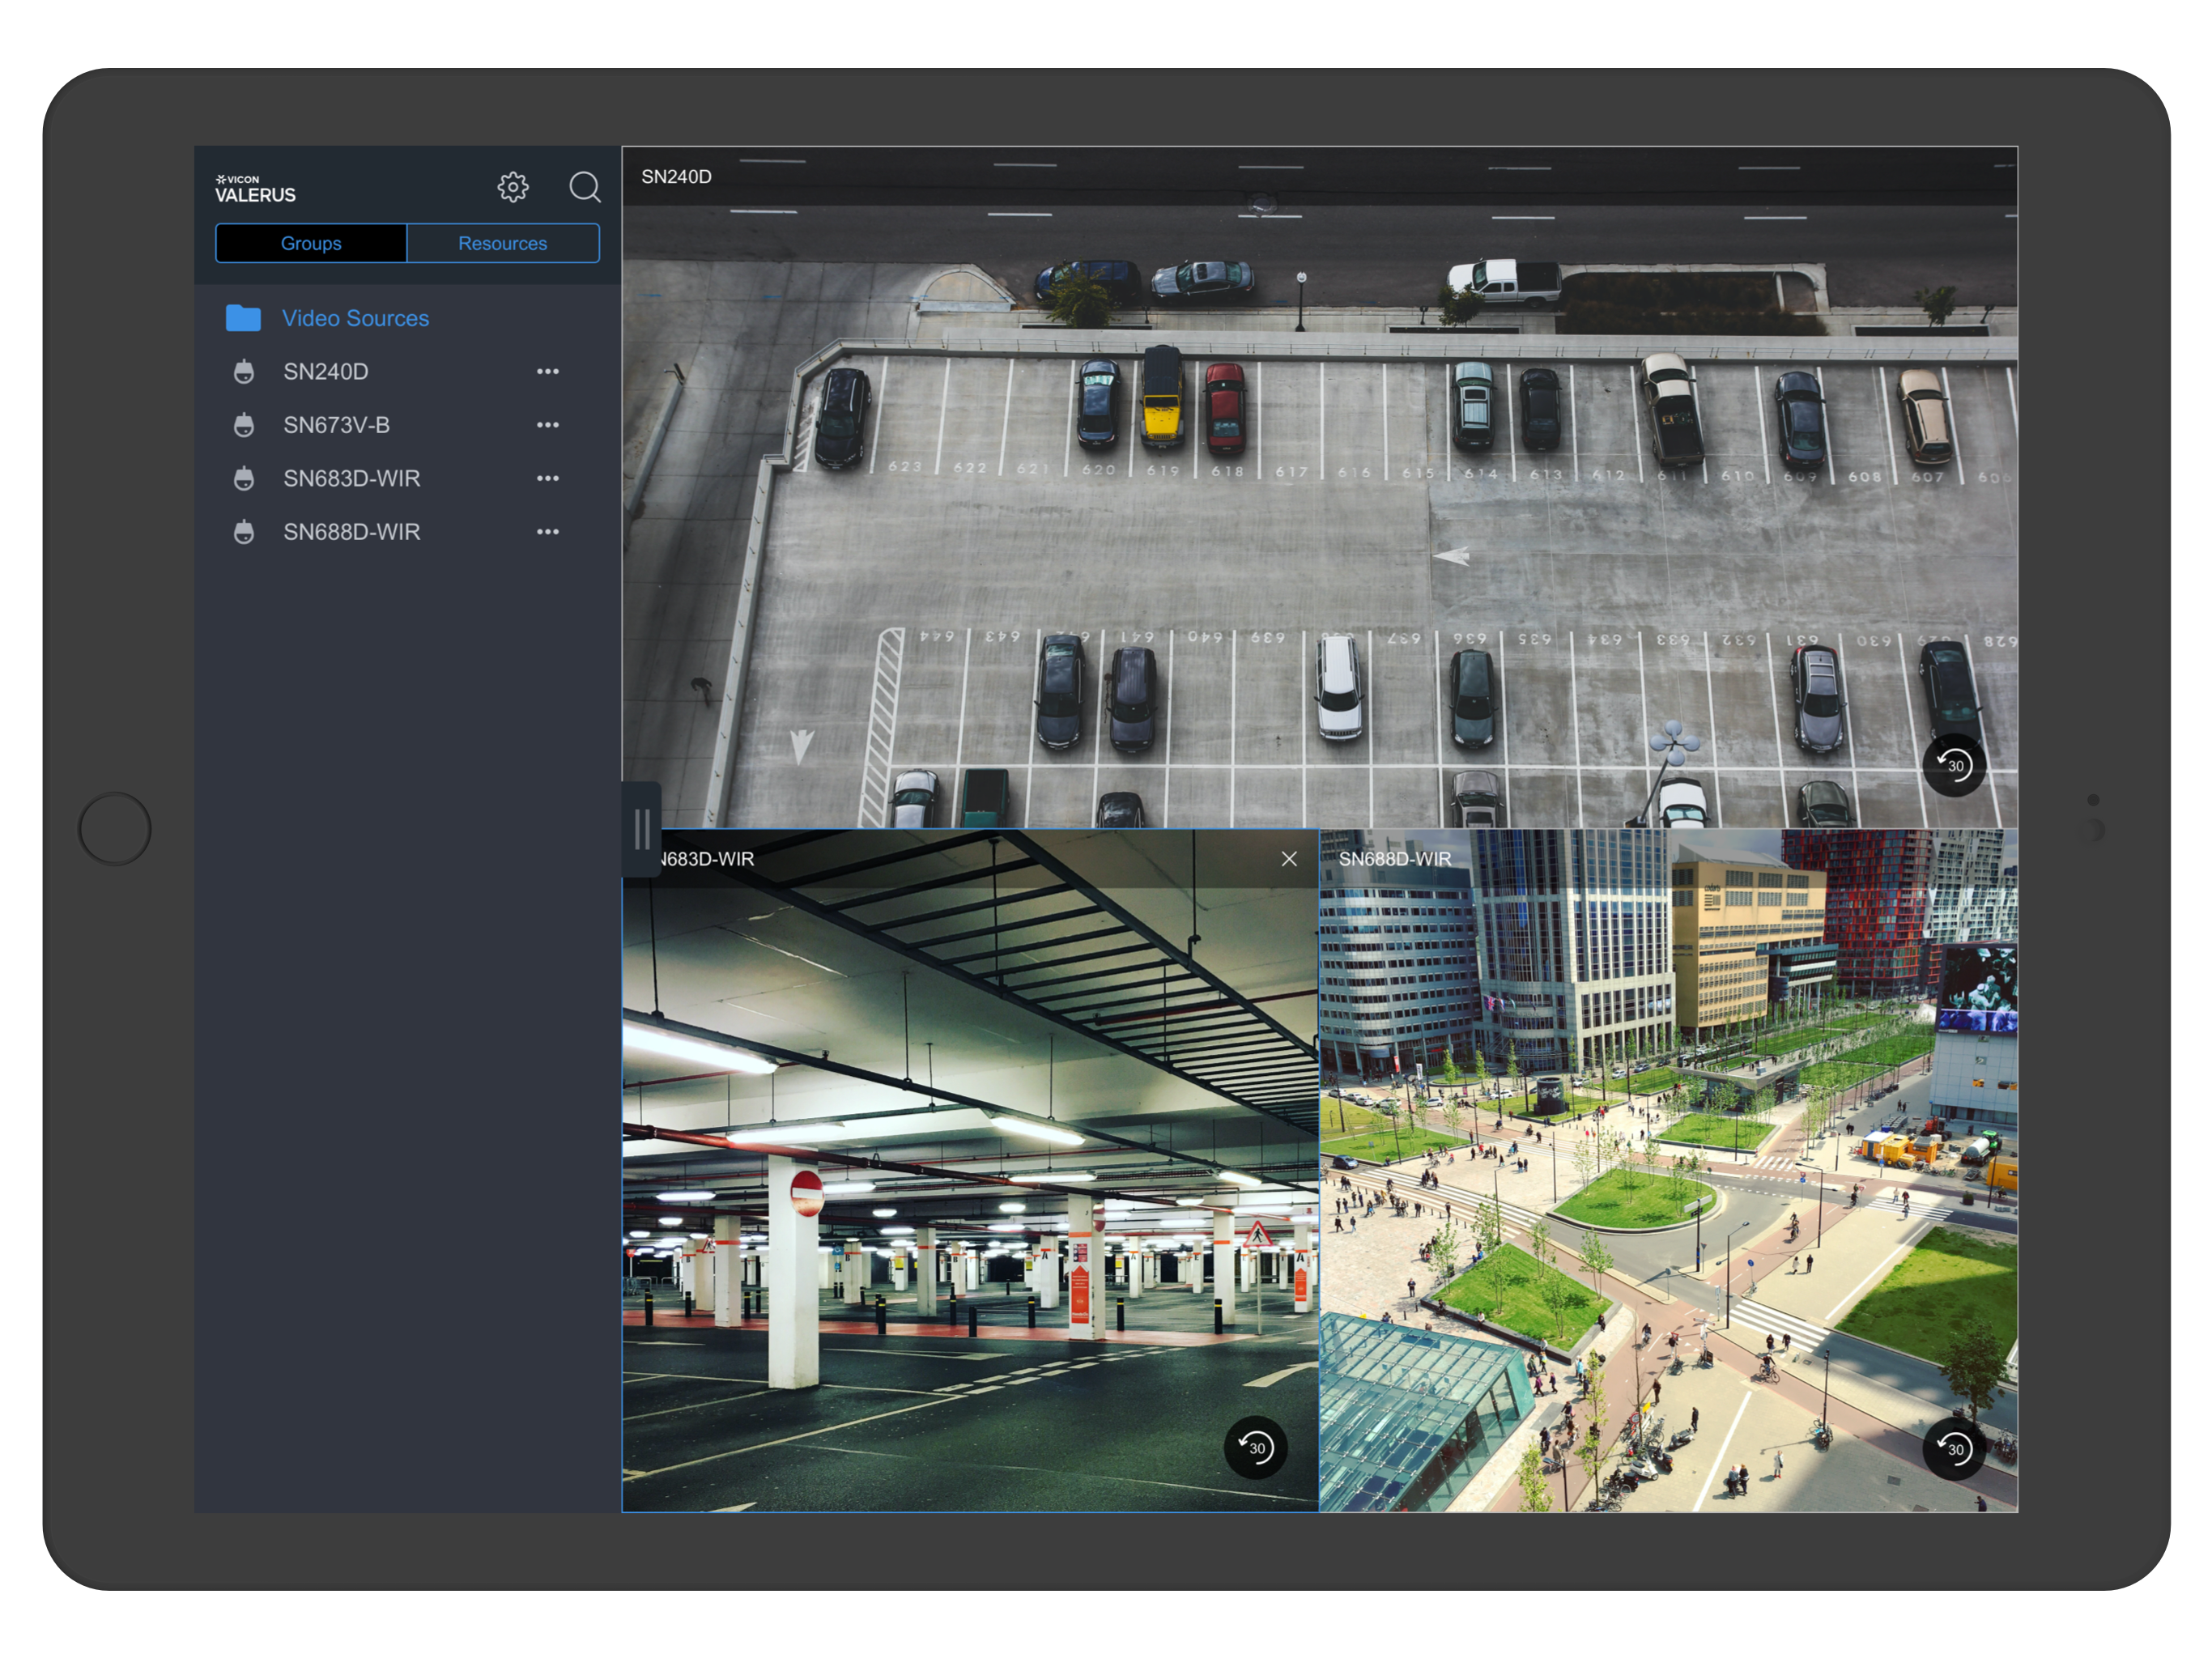Select SN683D-WIR in the source list
This screenshot has width=2212, height=1658.
(x=351, y=479)
